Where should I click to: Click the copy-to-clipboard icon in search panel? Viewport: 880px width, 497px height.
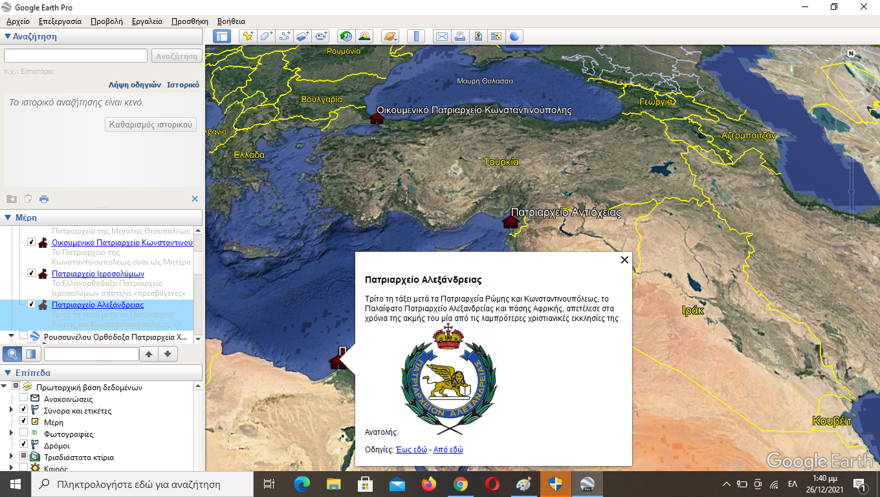click(28, 199)
